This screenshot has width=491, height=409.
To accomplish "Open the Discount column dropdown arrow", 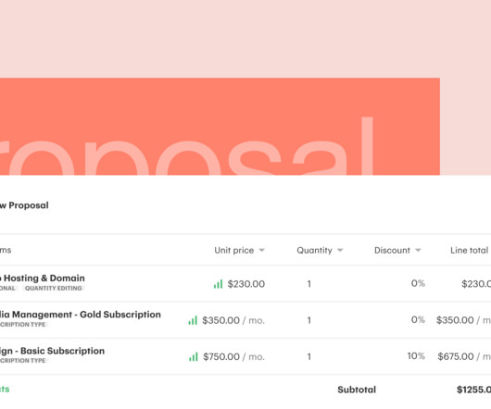I will [x=418, y=250].
